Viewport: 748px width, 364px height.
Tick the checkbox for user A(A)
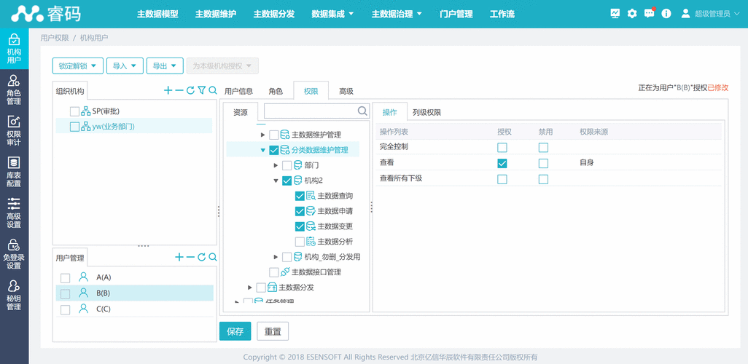click(66, 277)
